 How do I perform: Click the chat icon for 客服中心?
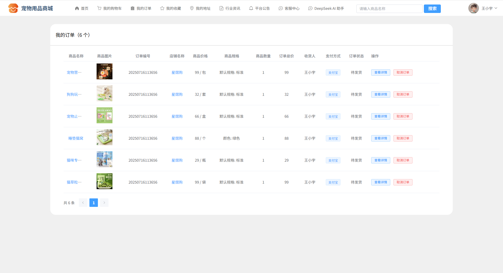tap(281, 8)
